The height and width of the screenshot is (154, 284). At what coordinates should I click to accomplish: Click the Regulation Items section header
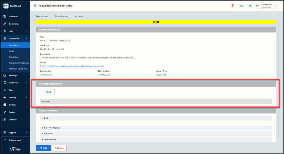point(156,111)
